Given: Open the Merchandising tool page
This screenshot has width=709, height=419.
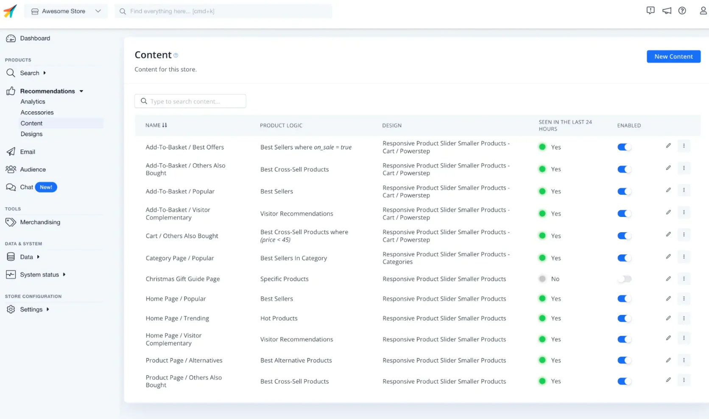Looking at the screenshot, I should 40,222.
